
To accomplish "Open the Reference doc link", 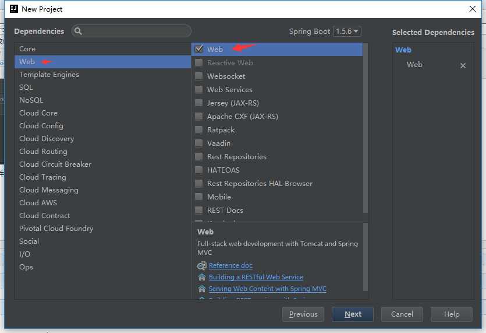I will [x=230, y=265].
